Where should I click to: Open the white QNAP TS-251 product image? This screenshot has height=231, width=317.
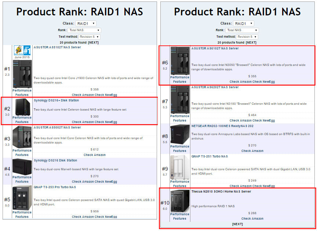click(180, 167)
